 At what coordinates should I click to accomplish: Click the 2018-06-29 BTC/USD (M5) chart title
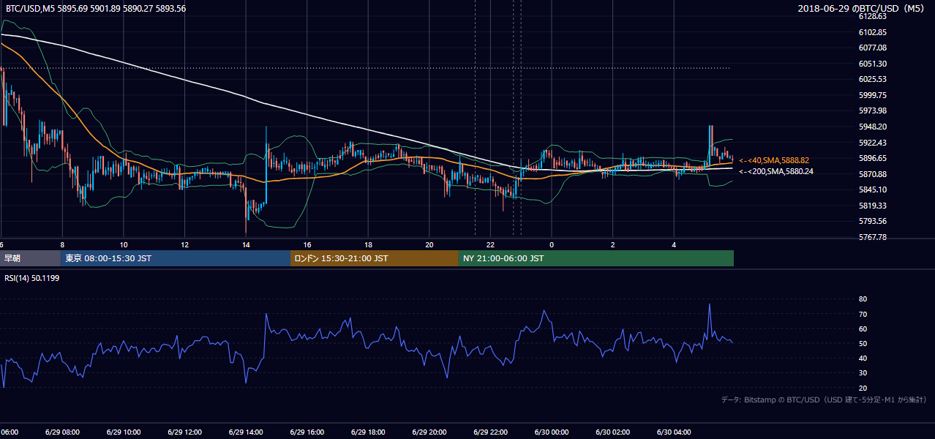click(861, 9)
